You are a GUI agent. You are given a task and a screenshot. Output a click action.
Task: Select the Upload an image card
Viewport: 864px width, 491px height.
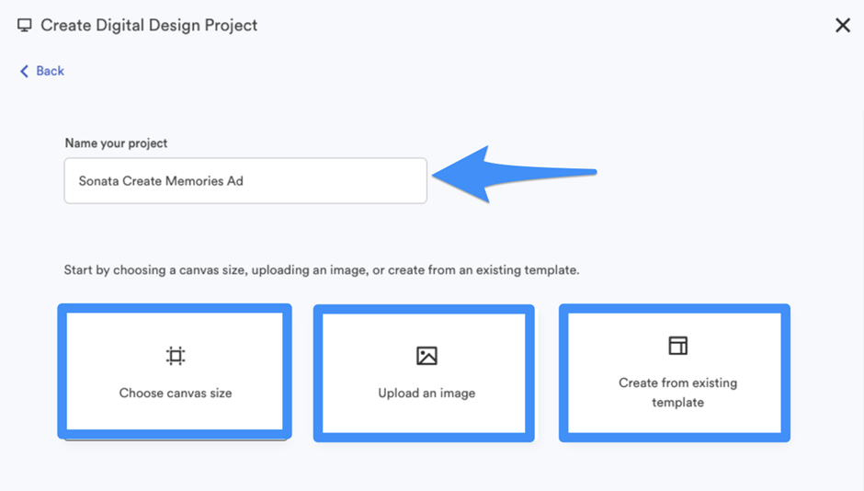coord(424,373)
